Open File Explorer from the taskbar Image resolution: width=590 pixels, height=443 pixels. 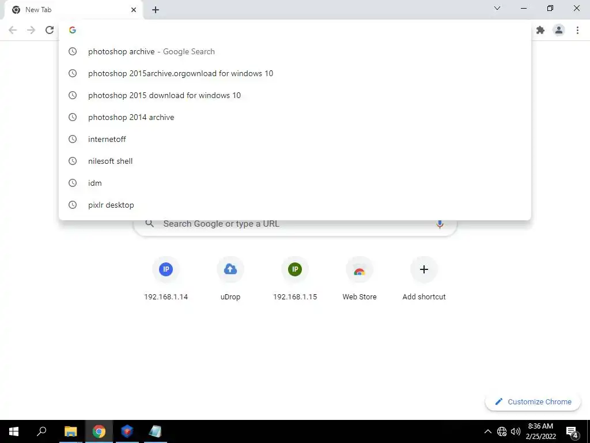coord(70,431)
